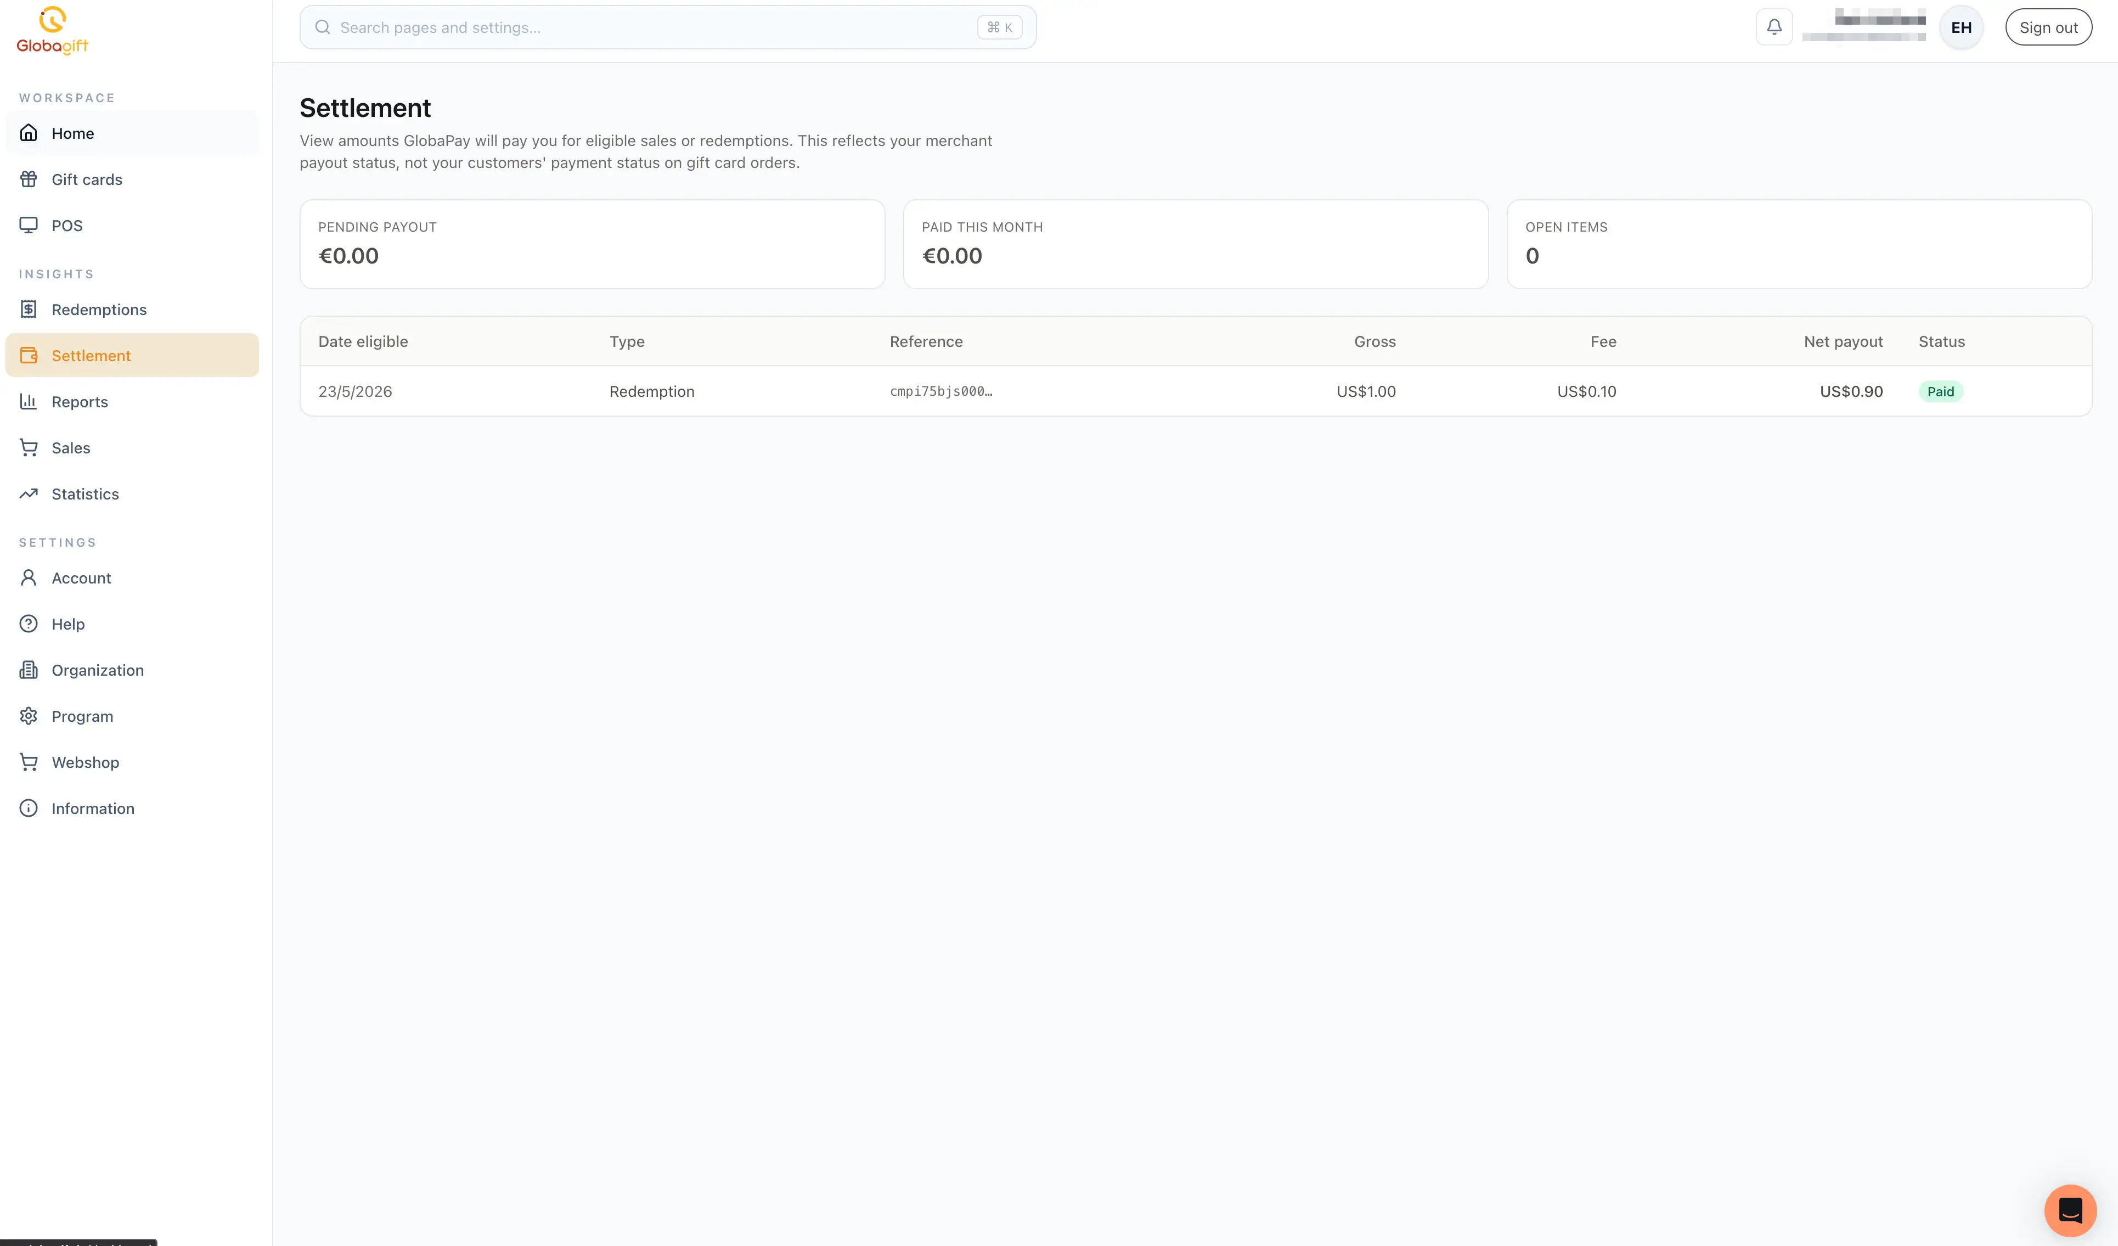This screenshot has height=1246, width=2118.
Task: Open Program settings
Action: (132, 716)
